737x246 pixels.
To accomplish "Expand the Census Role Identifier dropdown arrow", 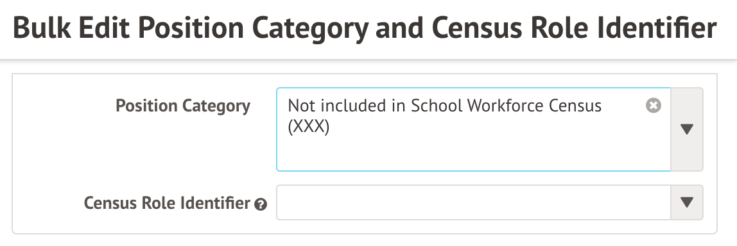I will pyautogui.click(x=687, y=202).
